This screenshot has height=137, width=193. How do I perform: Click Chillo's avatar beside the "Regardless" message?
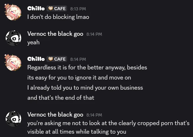click(x=13, y=63)
